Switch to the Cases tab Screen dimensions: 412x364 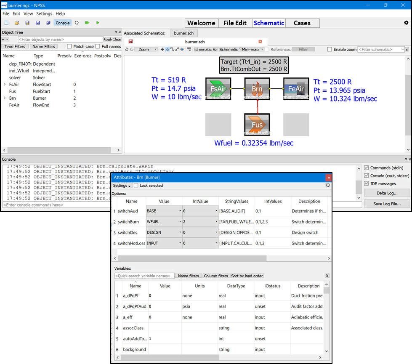tap(302, 23)
